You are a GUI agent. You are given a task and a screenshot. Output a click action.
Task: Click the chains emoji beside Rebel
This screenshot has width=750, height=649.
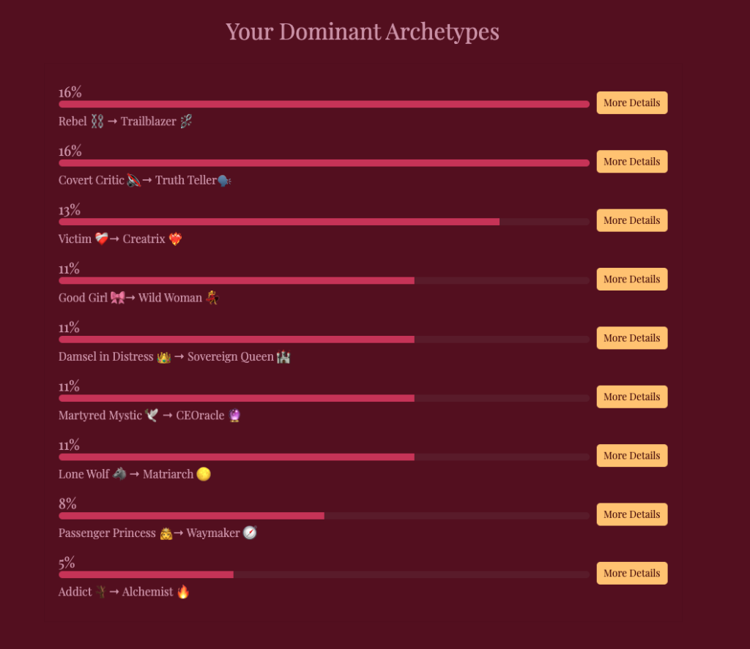click(97, 121)
